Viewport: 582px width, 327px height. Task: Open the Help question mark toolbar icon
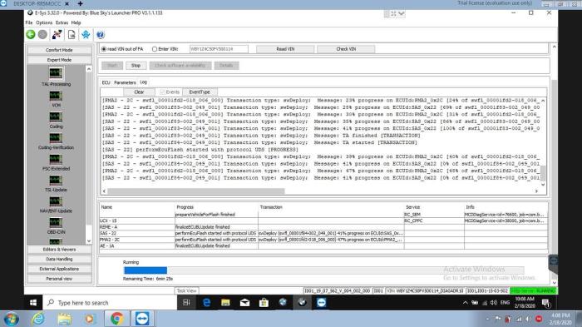[x=101, y=35]
